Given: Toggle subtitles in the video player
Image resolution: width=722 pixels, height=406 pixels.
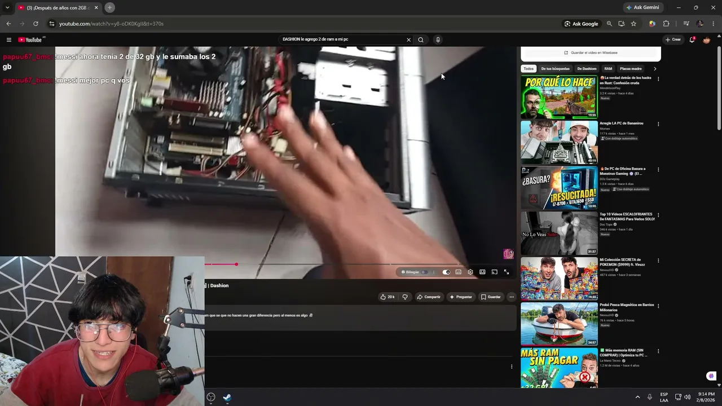Looking at the screenshot, I should (458, 272).
